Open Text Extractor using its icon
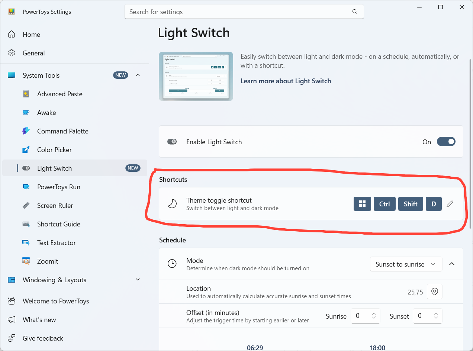The width and height of the screenshot is (473, 351). pos(26,243)
